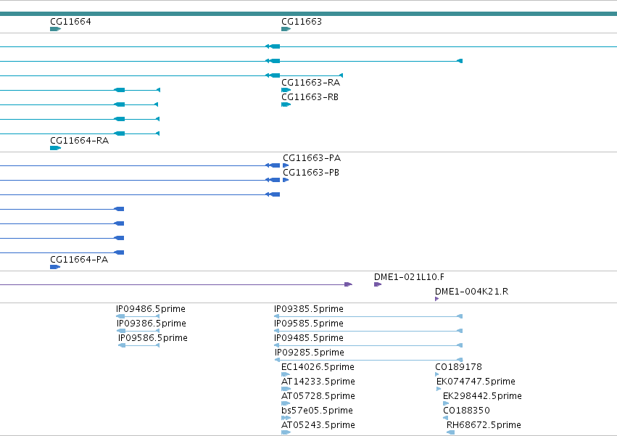Select the bs57e05.5prime arrow glyph
This screenshot has width=617, height=436.
286,418
